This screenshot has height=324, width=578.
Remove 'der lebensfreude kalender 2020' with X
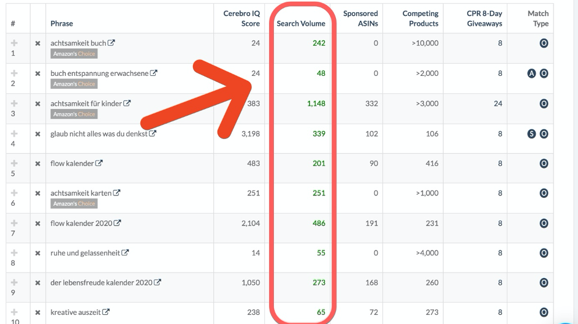pyautogui.click(x=37, y=283)
